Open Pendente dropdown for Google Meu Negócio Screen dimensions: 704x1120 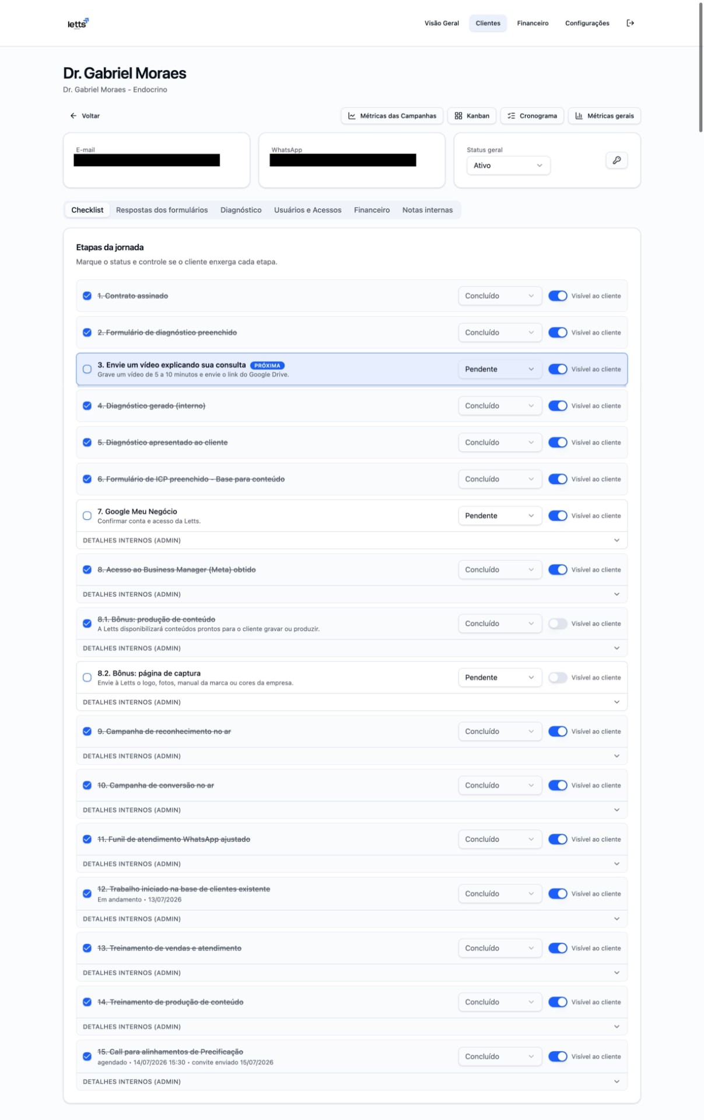(x=500, y=516)
